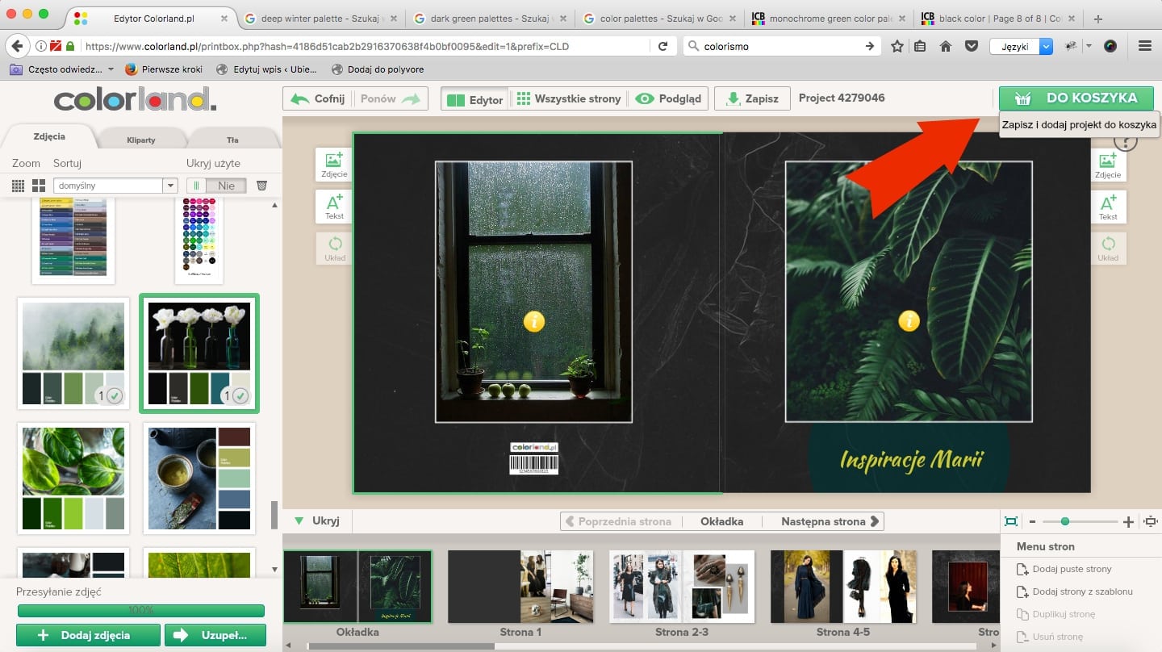The height and width of the screenshot is (652, 1162).
Task: Open the Podgląd preview
Action: (x=668, y=98)
